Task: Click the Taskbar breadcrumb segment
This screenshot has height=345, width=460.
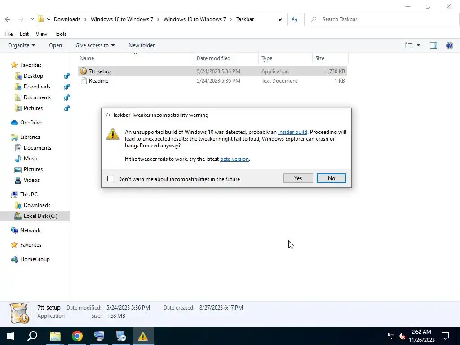Action: click(245, 19)
